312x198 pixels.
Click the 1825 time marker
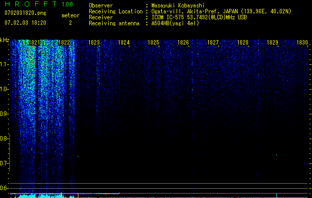(x=153, y=43)
